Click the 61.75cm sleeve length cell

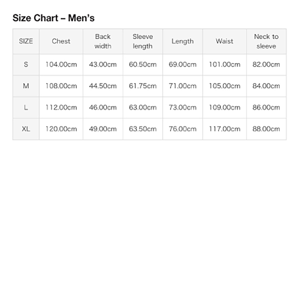coord(143,86)
